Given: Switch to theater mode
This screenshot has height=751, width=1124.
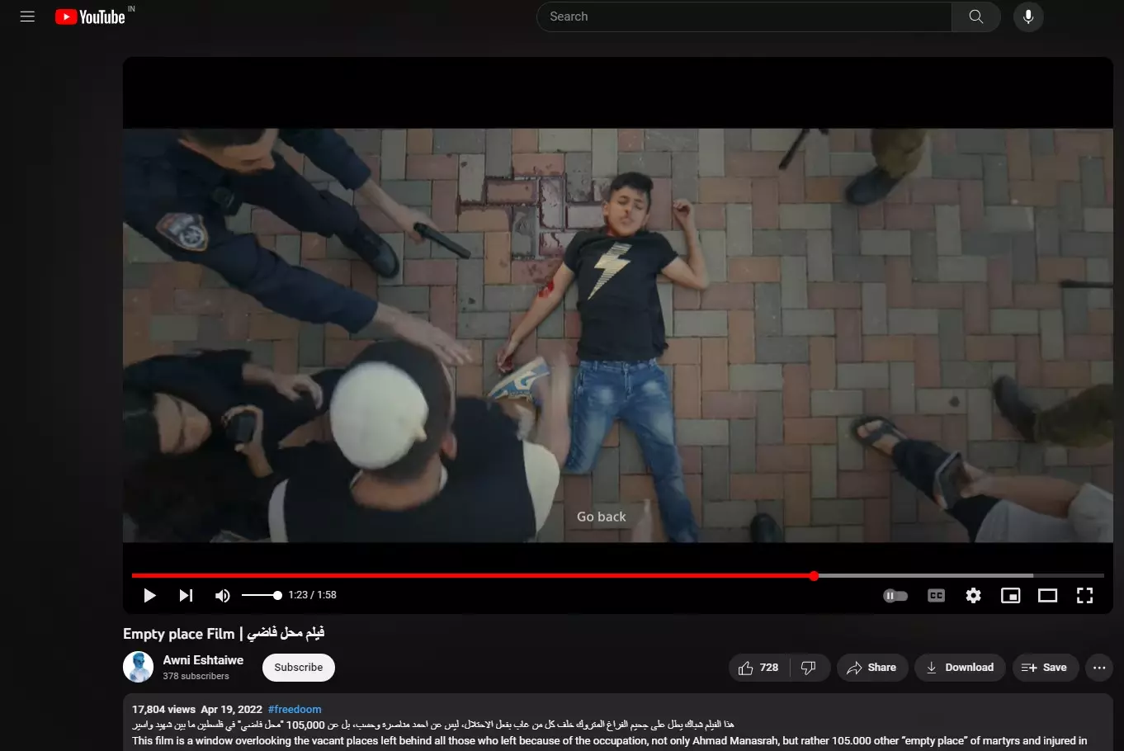Looking at the screenshot, I should [1047, 595].
